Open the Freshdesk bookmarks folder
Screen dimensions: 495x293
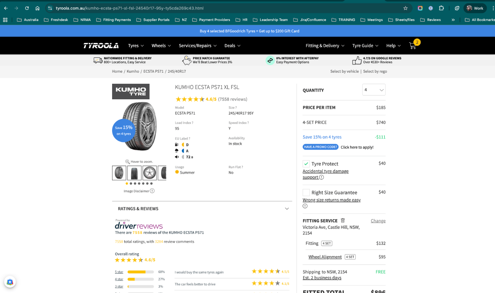56,20
